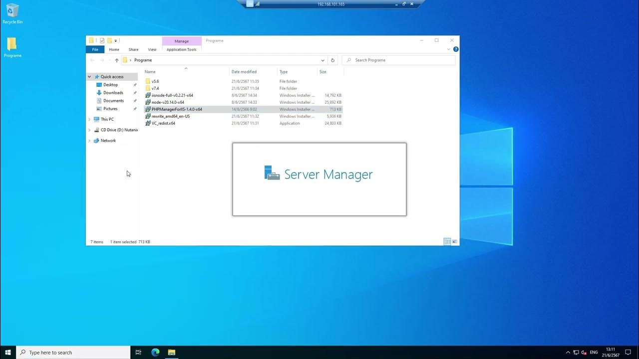Switch to Large icons view layout icon

pos(454,242)
